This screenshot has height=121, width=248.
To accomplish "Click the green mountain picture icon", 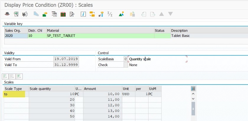I will point(121,14).
